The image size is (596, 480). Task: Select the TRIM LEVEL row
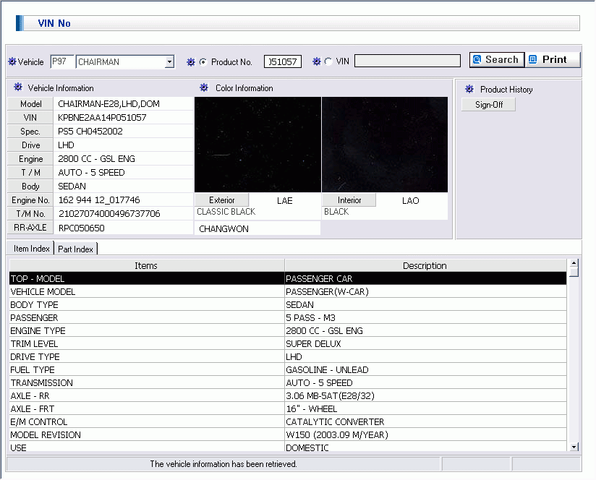point(288,343)
